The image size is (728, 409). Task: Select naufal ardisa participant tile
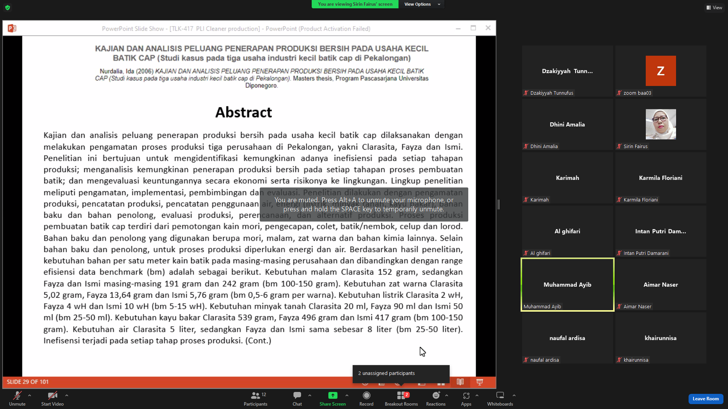[567, 338]
